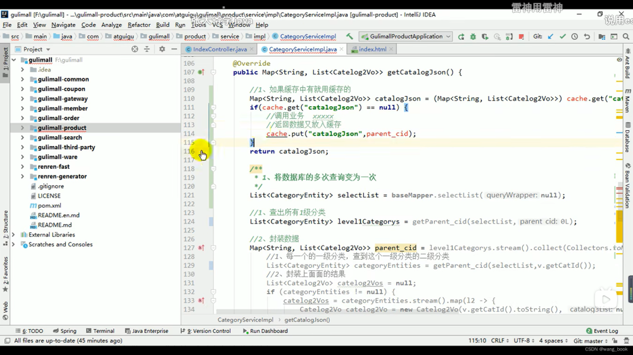Open the Analyze menu
633x355 pixels.
[111, 25]
